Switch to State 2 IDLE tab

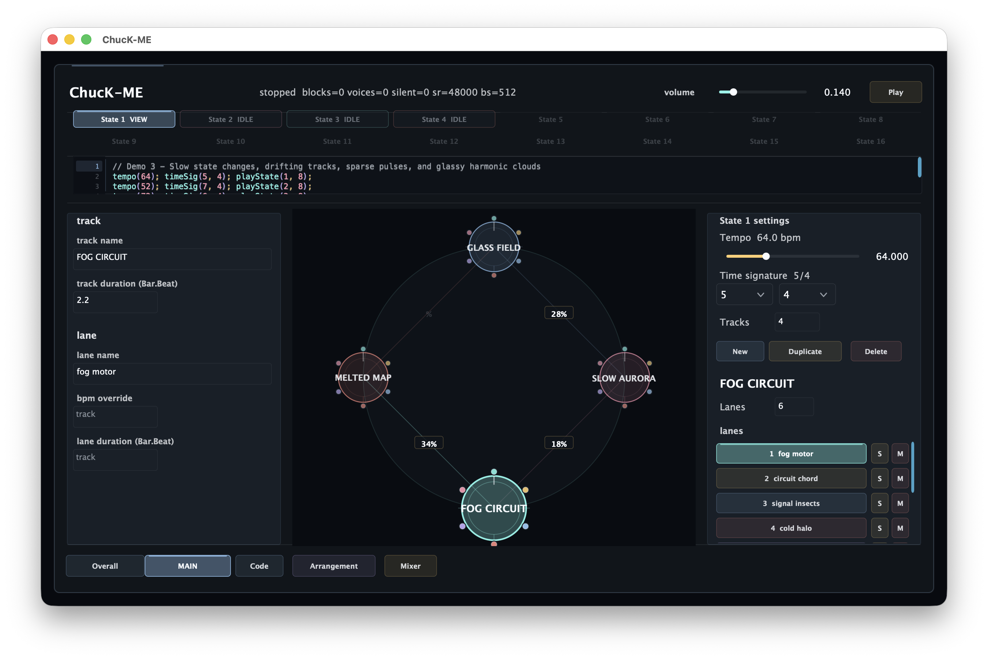pos(231,119)
